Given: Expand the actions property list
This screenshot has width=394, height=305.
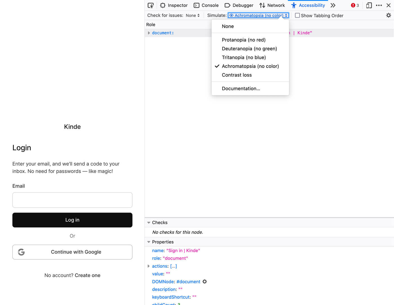Looking at the screenshot, I should coord(149,266).
